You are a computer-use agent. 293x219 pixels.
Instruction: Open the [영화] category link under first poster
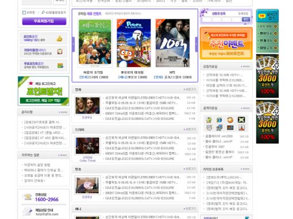pos(84,77)
